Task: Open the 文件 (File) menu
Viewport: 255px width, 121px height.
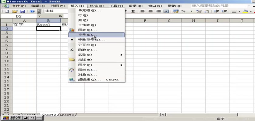Action: (19, 6)
